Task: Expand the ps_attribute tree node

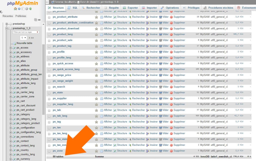Action: point(10,66)
